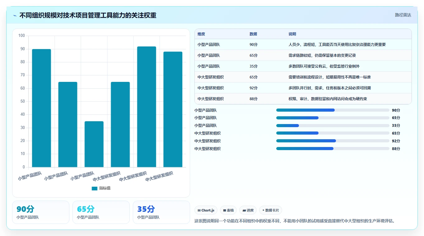424x236 pixels.
Task: Click the 90分 progress bar
Action: coord(333,110)
